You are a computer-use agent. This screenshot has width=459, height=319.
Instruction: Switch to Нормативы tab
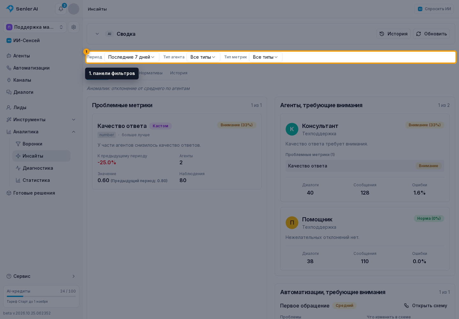[151, 73]
